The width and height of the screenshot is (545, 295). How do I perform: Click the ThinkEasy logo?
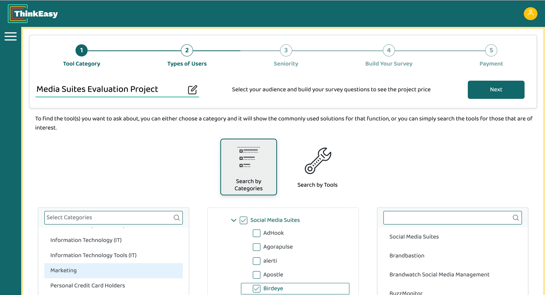(x=33, y=14)
